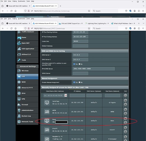
Task: Edit the Synology manual IP entry
Action: (126, 100)
